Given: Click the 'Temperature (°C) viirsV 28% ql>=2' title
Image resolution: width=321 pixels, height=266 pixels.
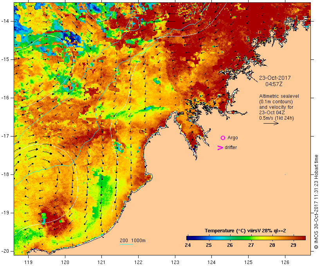Looking at the screenshot, I should (x=245, y=231).
